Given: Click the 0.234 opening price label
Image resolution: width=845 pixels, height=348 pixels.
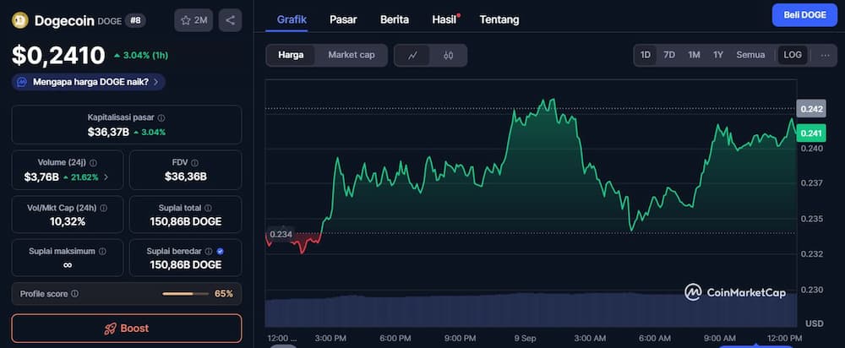Looking at the screenshot, I should (281, 234).
